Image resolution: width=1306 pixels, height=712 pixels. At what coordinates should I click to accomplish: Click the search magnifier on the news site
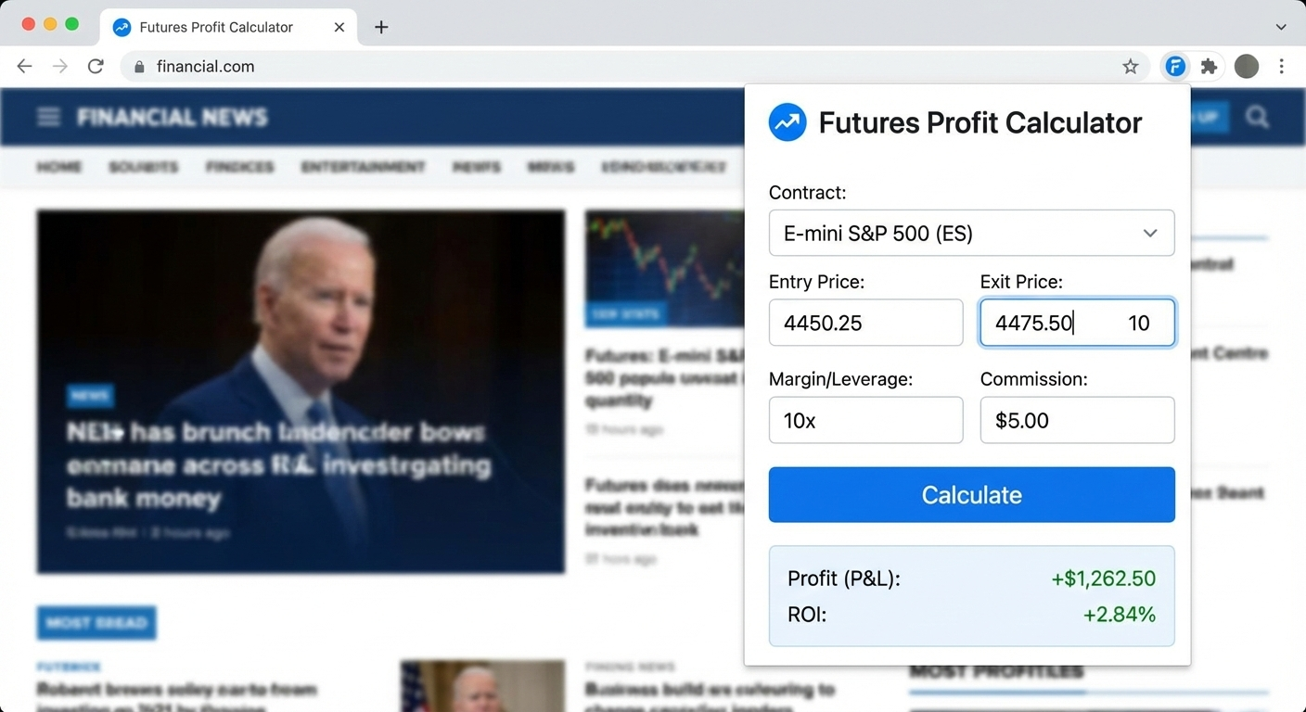pos(1257,118)
